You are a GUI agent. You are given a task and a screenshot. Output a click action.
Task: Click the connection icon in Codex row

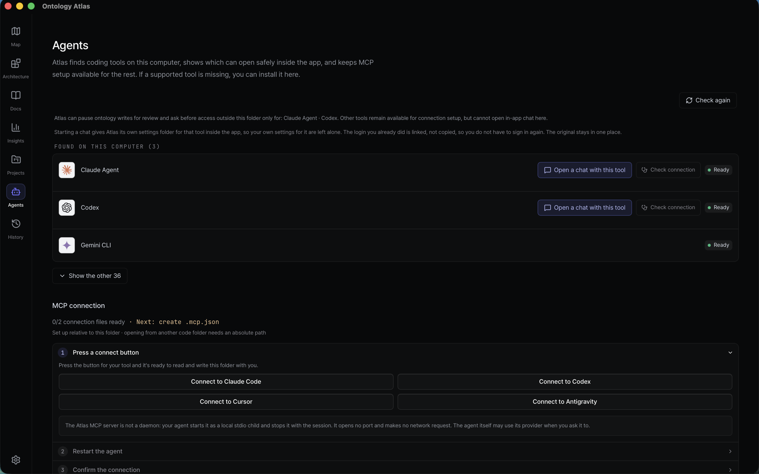coord(644,208)
